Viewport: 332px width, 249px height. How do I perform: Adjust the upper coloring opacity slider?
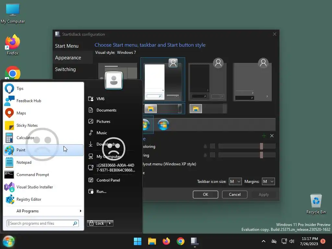tap(247, 146)
